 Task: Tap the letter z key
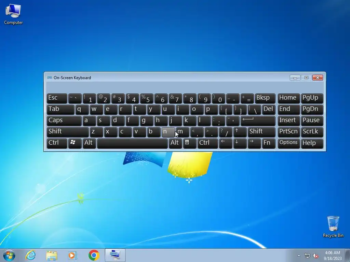(96, 132)
